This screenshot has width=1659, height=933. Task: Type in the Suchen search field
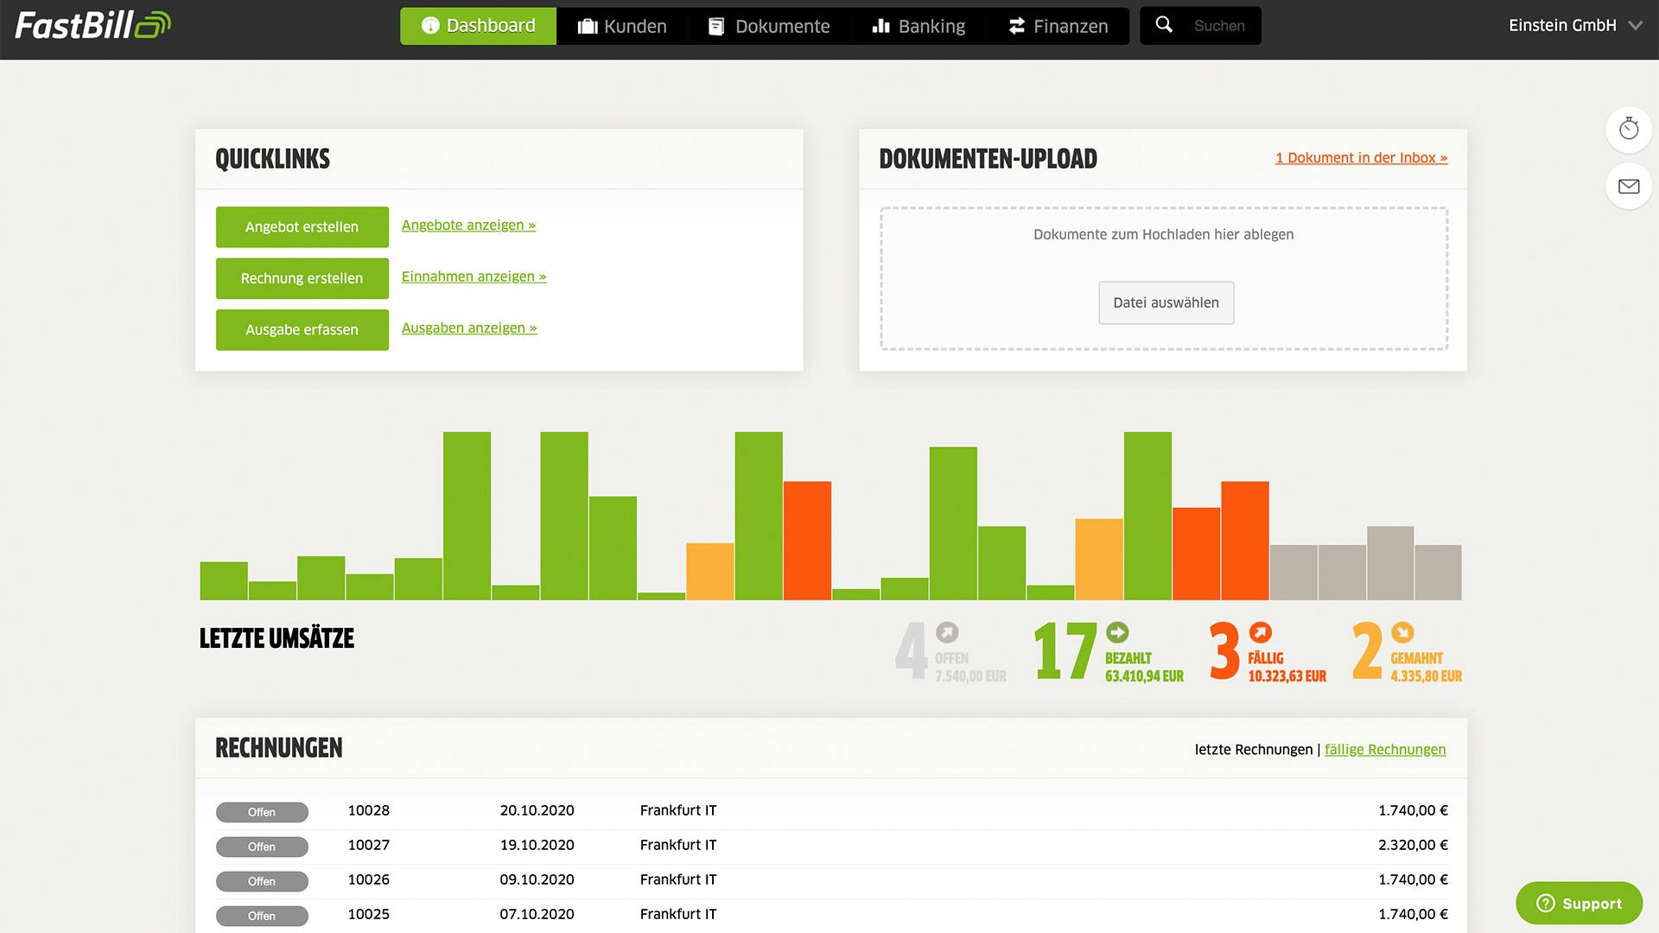(1218, 26)
